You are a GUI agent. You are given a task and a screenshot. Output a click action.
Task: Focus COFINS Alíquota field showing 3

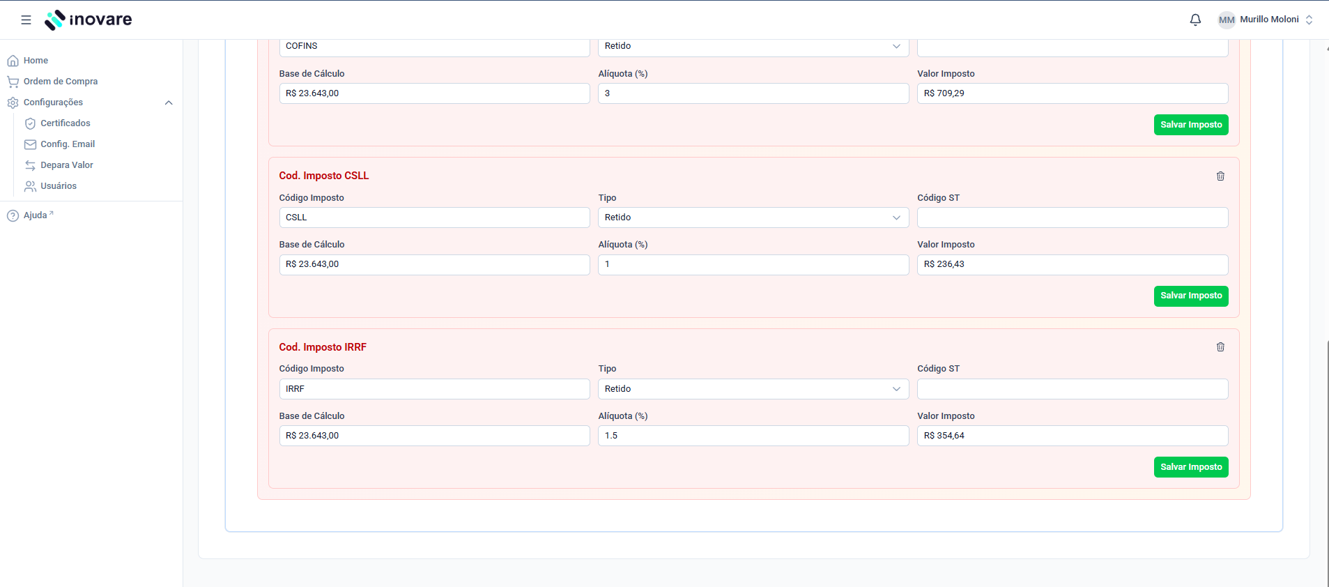[x=753, y=93]
